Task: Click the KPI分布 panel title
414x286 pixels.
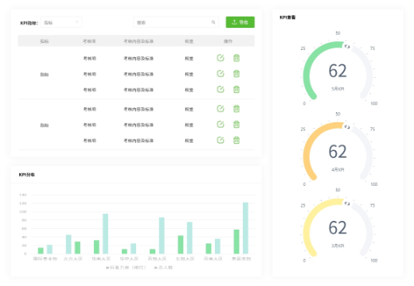Action: (27, 175)
